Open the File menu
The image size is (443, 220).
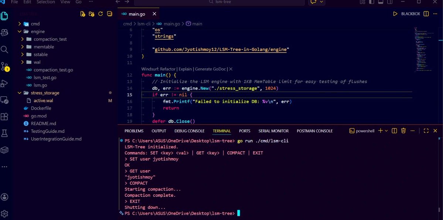pyautogui.click(x=14, y=2)
